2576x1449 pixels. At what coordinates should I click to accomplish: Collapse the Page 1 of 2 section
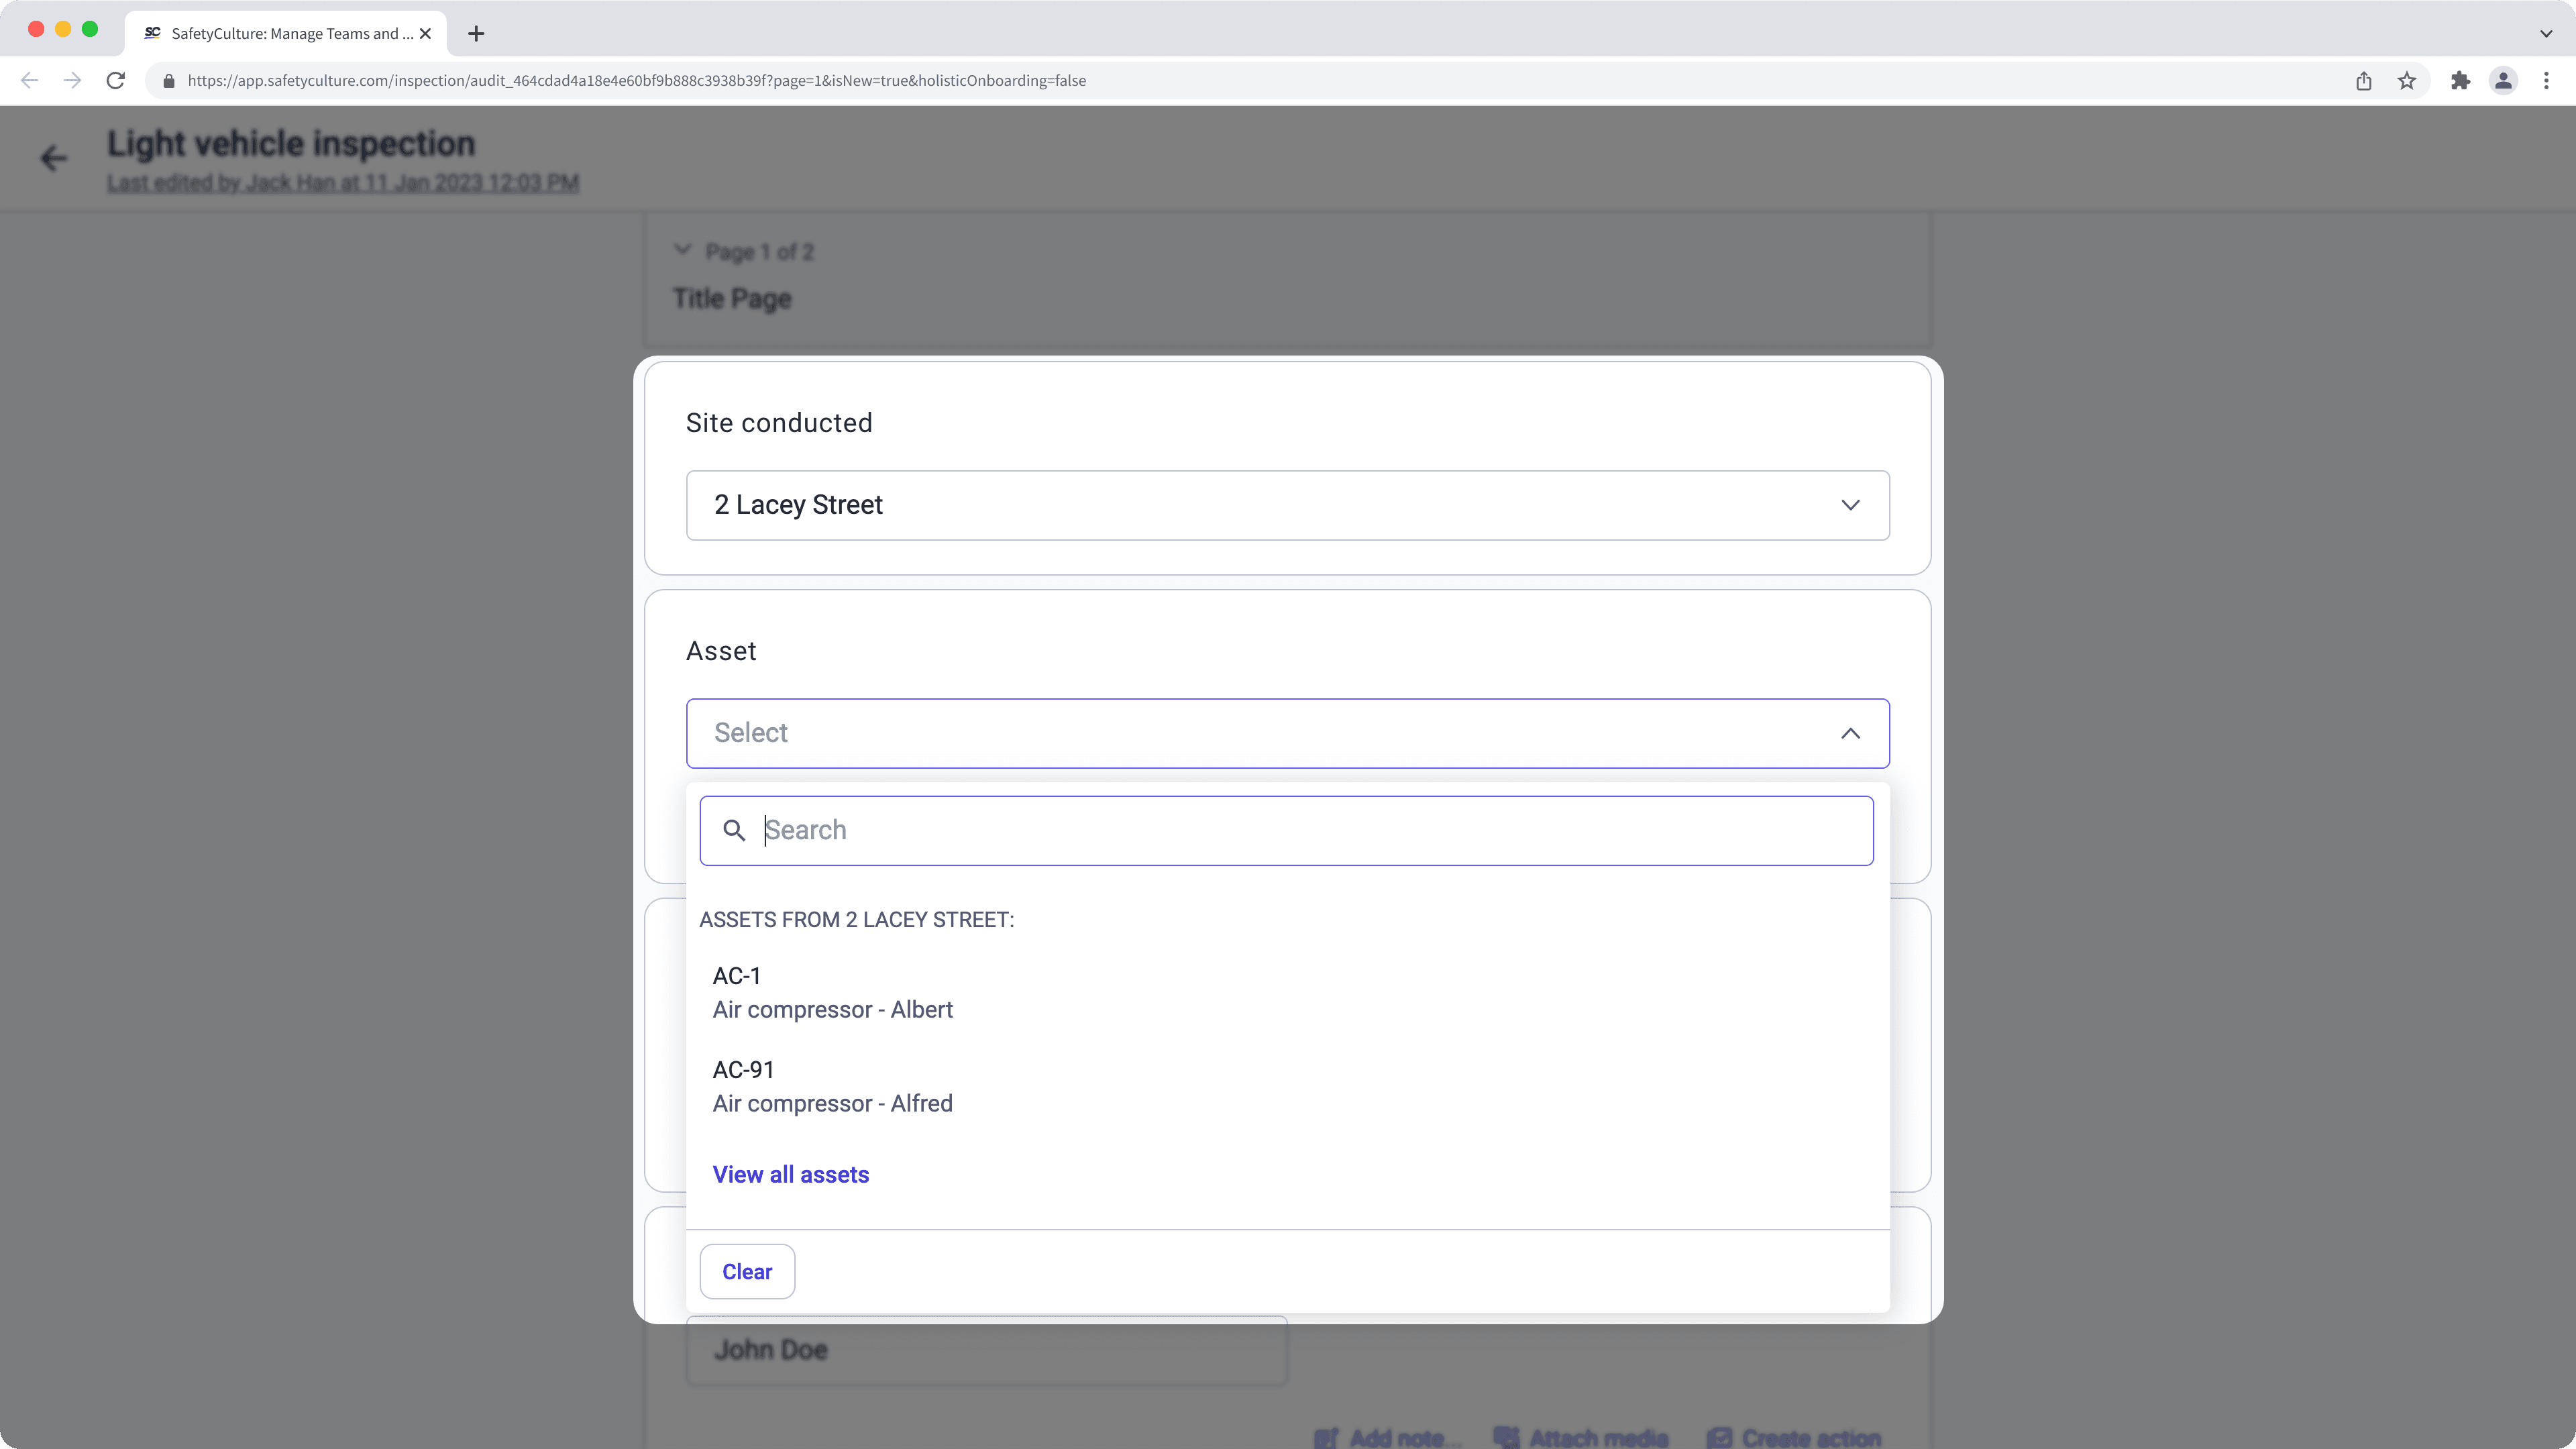click(683, 250)
